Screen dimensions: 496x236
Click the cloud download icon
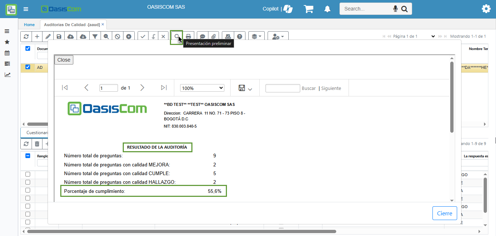coord(83,36)
